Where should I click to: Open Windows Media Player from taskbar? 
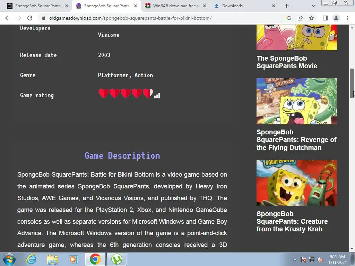73,259
